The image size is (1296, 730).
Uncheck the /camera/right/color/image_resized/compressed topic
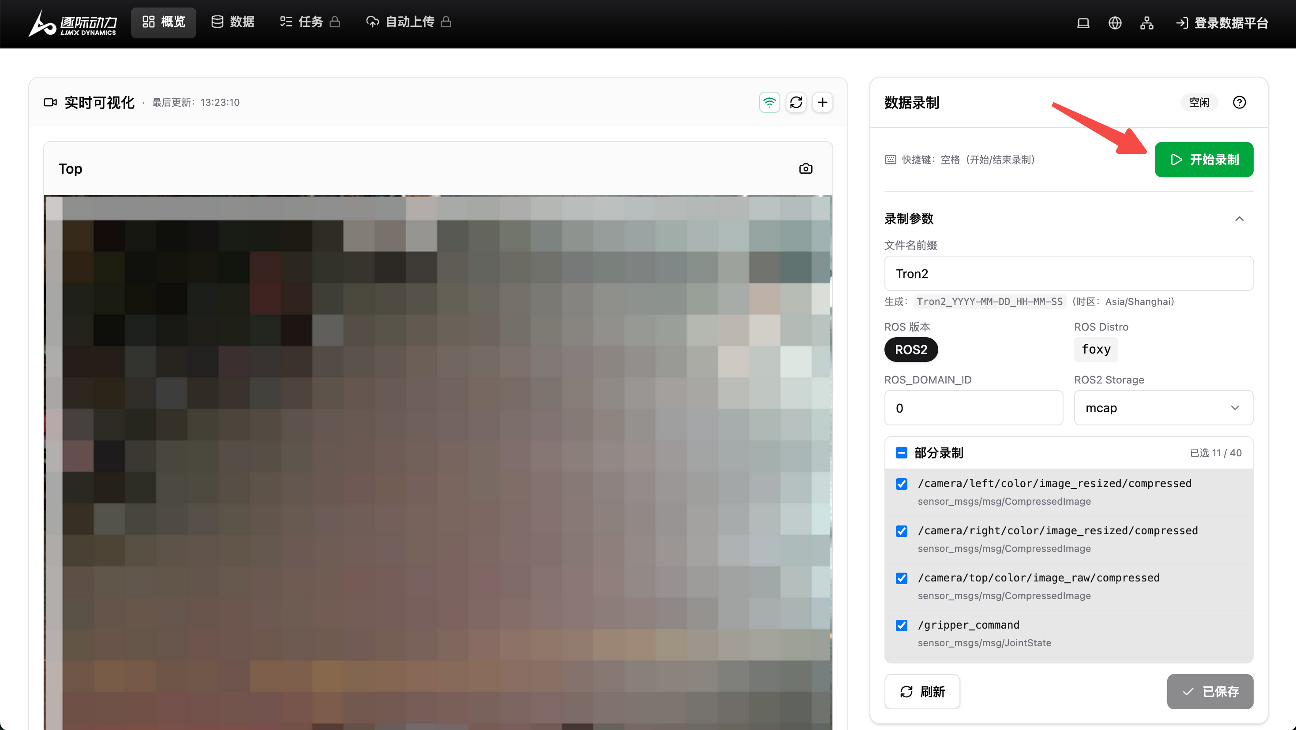point(901,531)
